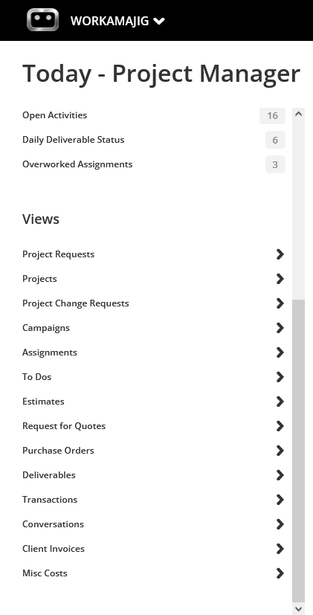
Task: Click the To Dos arrow icon
Action: (280, 377)
